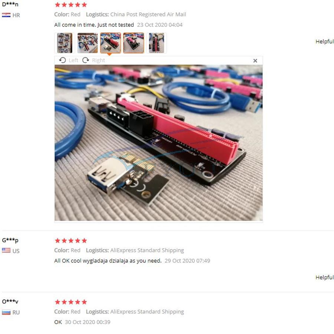Image resolution: width=334 pixels, height=334 pixels.
Task: Mark D***n's review as Helpful
Action: 324,42
